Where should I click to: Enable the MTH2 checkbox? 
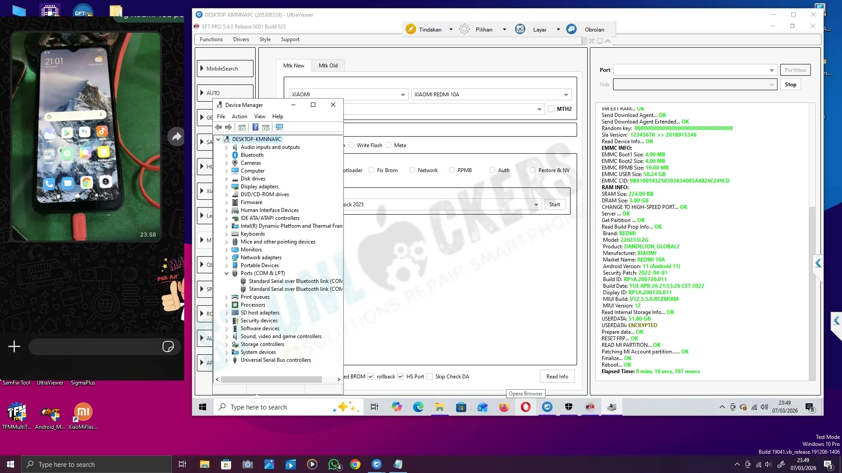tap(551, 109)
